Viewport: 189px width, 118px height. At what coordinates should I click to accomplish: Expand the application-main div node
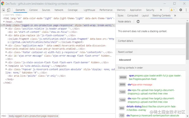click(x=6, y=46)
